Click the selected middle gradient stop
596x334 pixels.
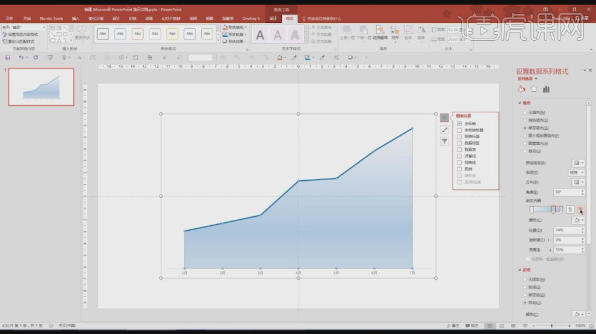[553, 210]
